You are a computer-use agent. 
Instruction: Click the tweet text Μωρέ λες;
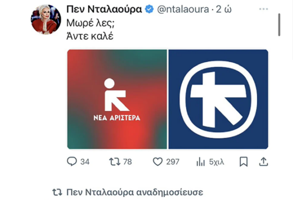pos(90,23)
